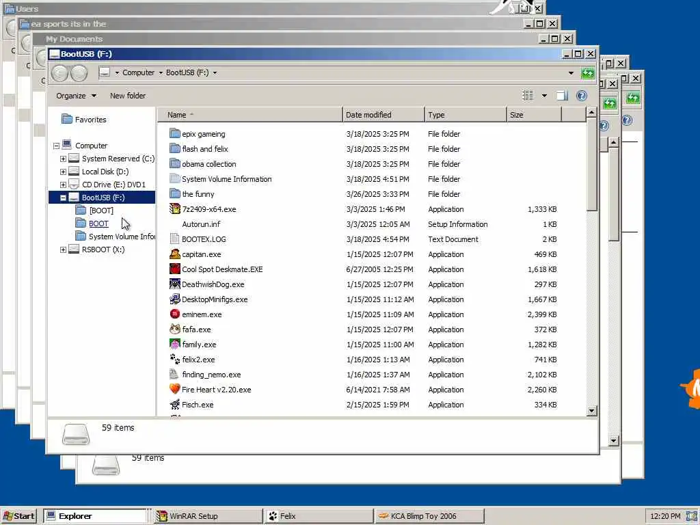Select the Fire Heart v2.20.exe heart icon
700x525 pixels.
click(x=174, y=389)
